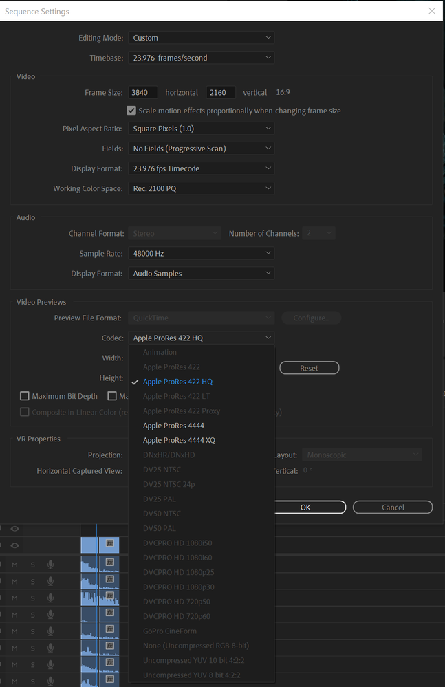This screenshot has width=445, height=687.
Task: Select Uncompressed YUV 10 bit 4:2:2 entry
Action: pos(202,660)
